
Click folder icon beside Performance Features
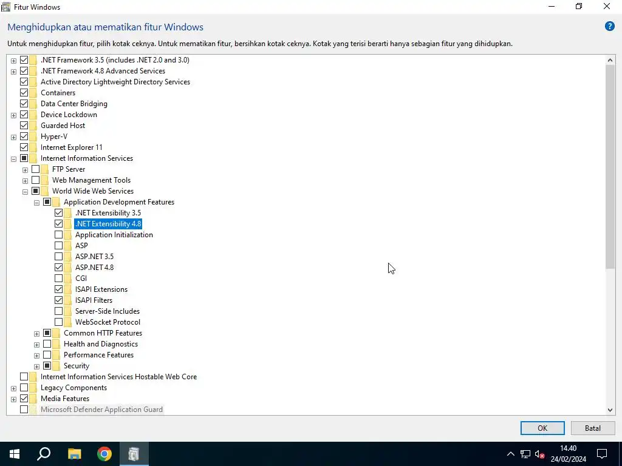tap(56, 354)
